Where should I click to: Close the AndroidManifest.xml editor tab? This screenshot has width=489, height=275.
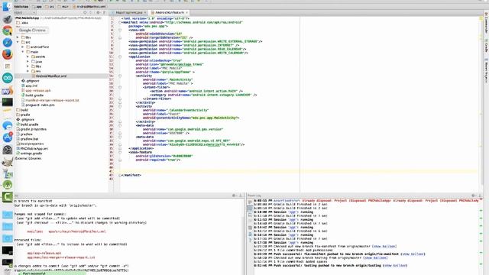[x=186, y=12]
